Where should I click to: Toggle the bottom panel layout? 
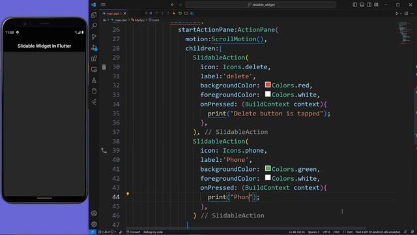[x=362, y=5]
